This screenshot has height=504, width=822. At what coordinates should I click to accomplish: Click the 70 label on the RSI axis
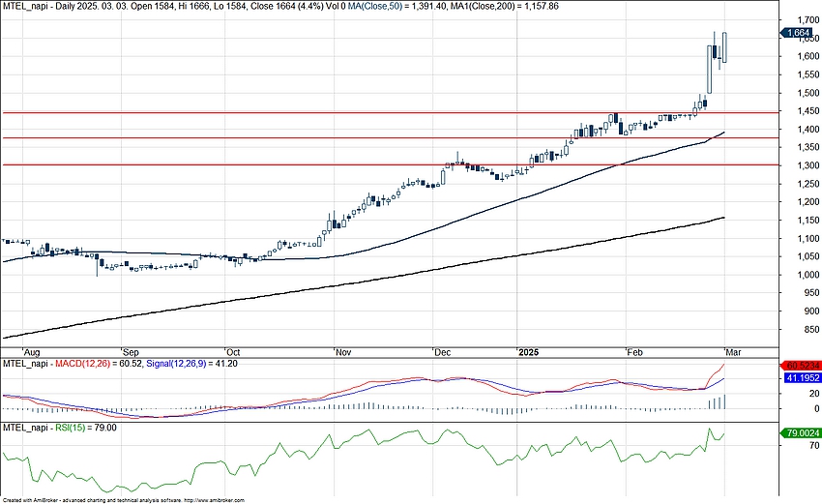click(x=814, y=446)
